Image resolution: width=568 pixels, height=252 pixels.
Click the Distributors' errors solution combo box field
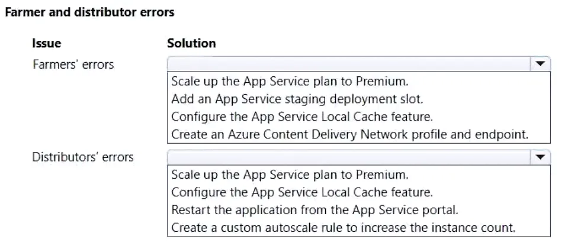(358, 157)
